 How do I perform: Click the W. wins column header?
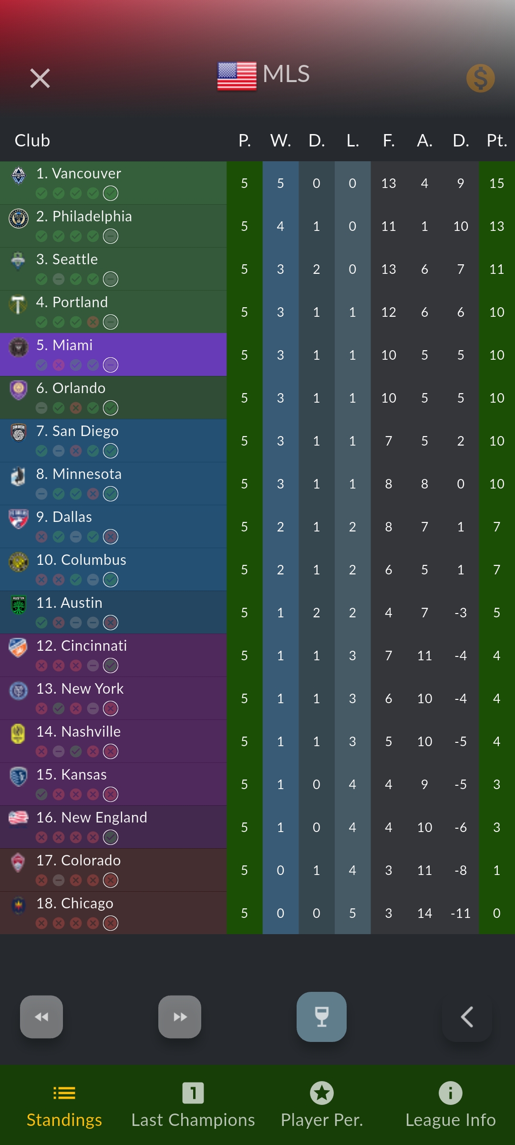(280, 141)
